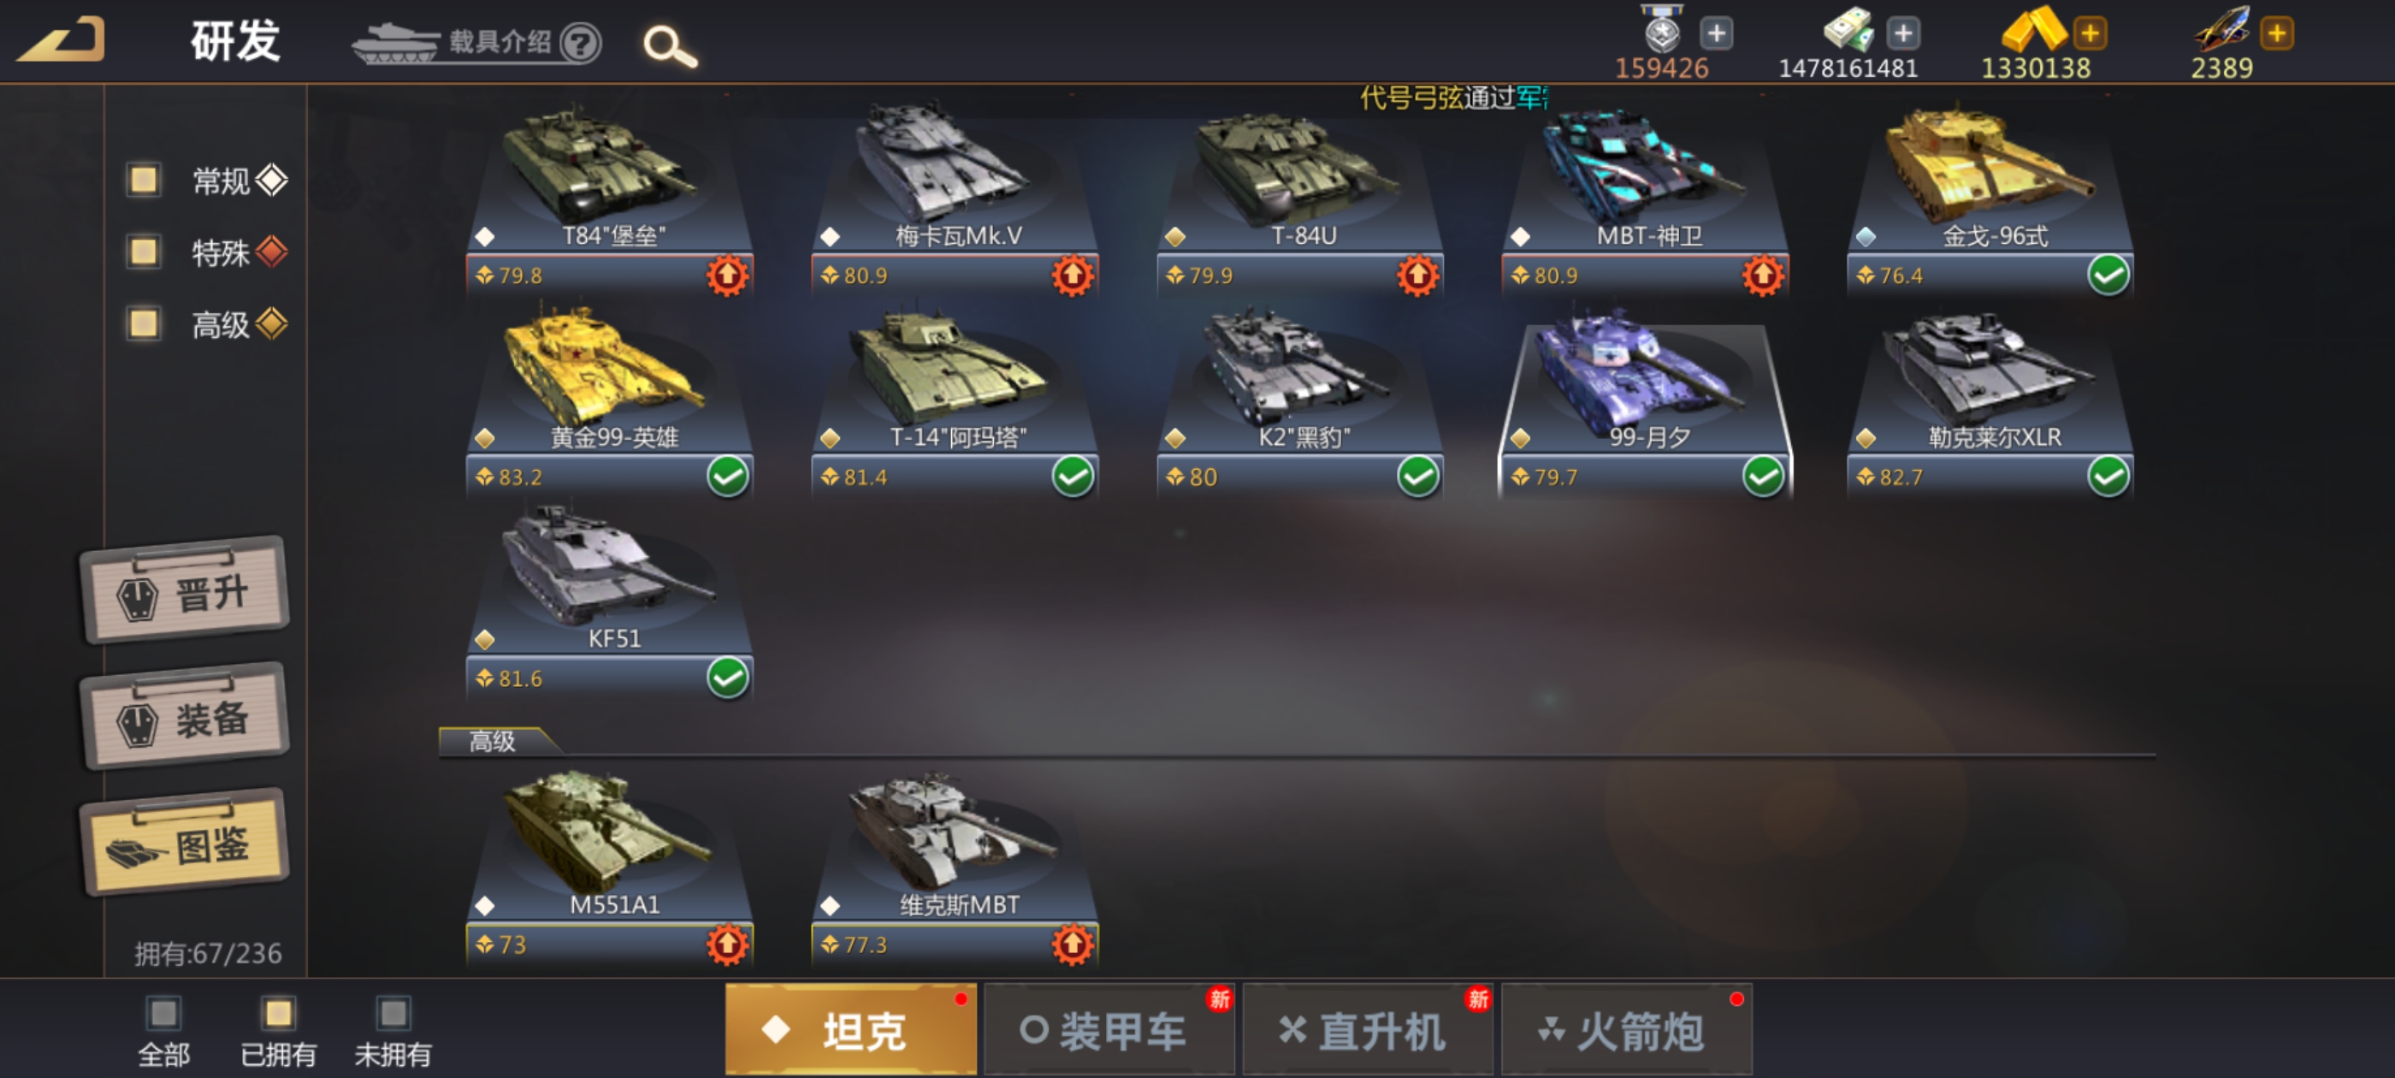Screen dimensions: 2395x1078
Task: Click upgrade gear icon on T84 堡垒
Action: tap(727, 275)
